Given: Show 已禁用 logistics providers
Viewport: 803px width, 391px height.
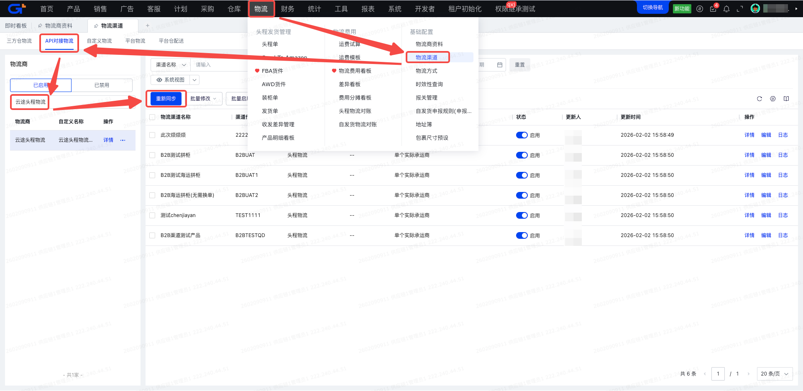Looking at the screenshot, I should 102,85.
